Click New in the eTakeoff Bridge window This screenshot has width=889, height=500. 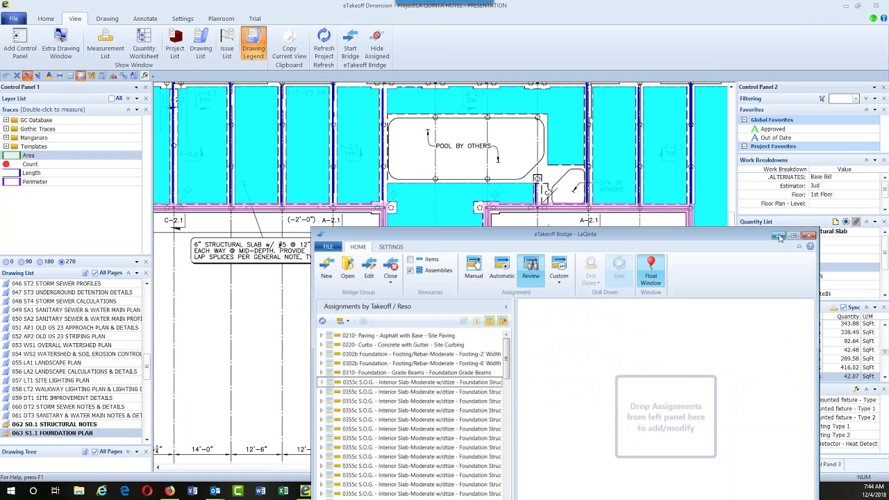click(326, 268)
